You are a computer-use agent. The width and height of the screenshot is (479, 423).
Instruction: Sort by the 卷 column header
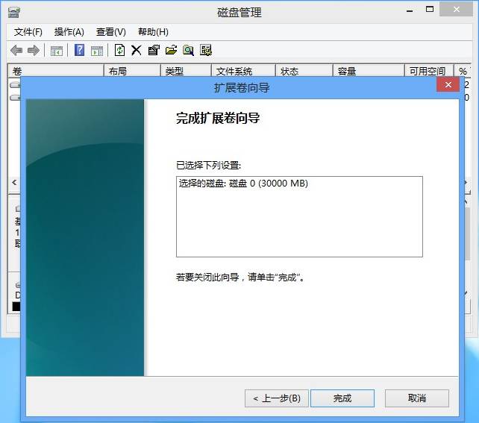(x=56, y=71)
